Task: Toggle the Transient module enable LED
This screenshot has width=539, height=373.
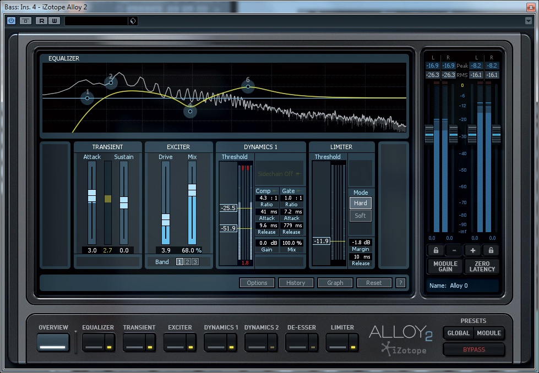Action: pos(150,347)
